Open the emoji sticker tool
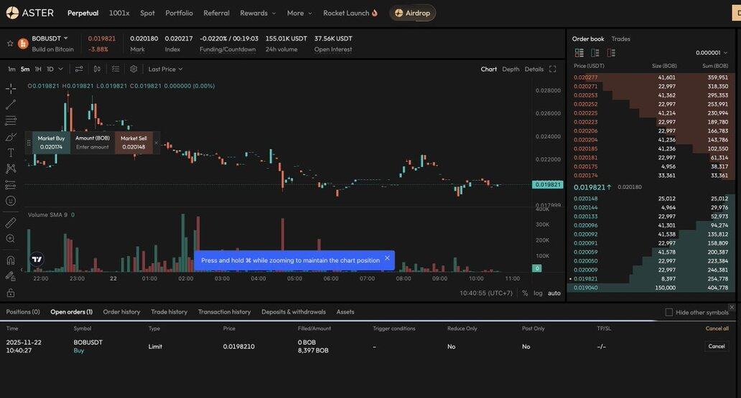This screenshot has width=741, height=398. coord(11,201)
